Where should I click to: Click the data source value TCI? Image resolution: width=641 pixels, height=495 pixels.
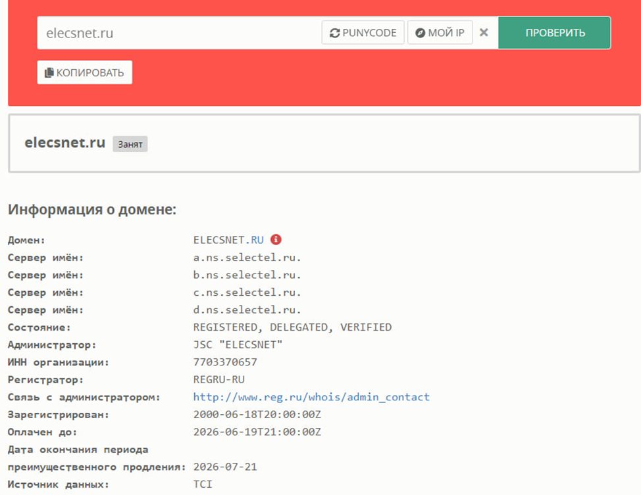203,484
